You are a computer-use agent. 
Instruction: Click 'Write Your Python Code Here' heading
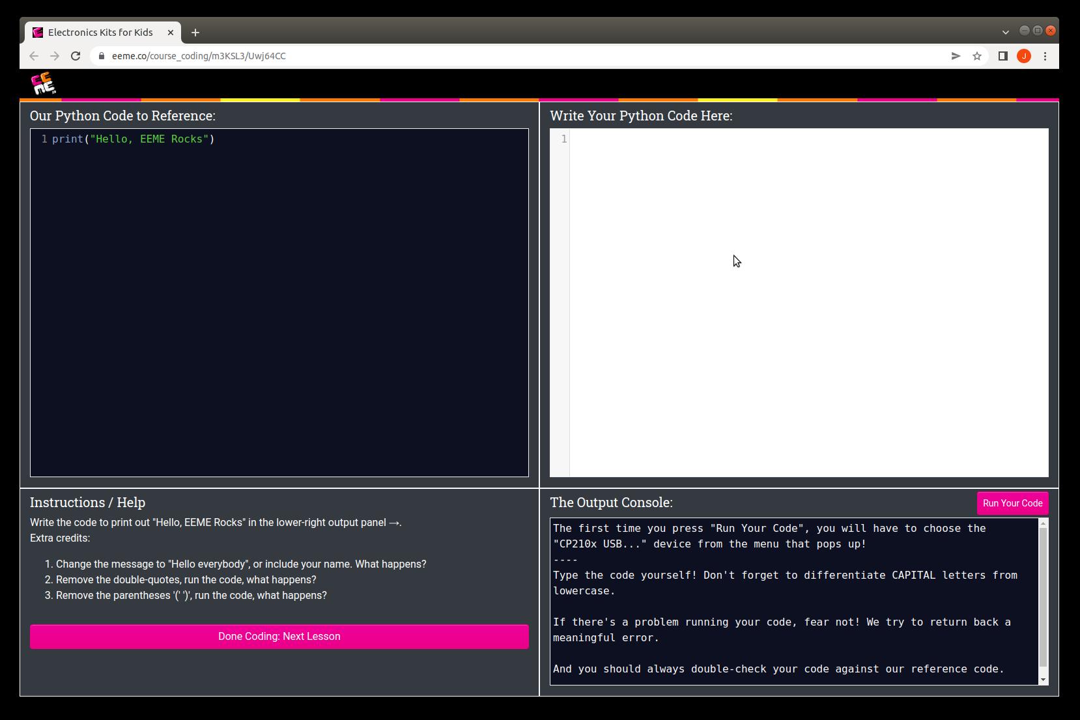coord(641,116)
